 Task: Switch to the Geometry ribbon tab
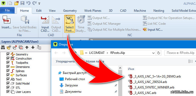(70, 11)
